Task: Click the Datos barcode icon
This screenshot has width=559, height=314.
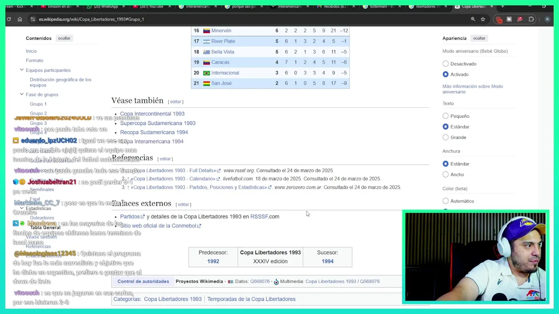Action: [231, 282]
